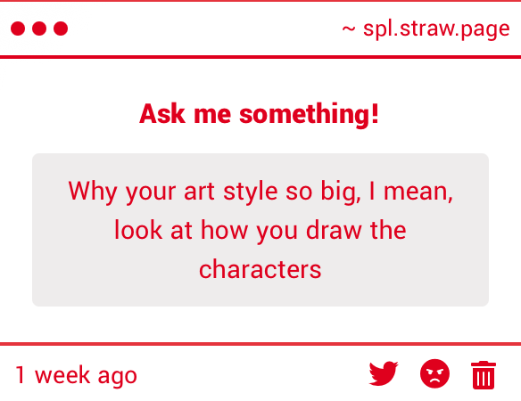Click the red divider below the header
The height and width of the screenshot is (401, 521).
(x=260, y=57)
